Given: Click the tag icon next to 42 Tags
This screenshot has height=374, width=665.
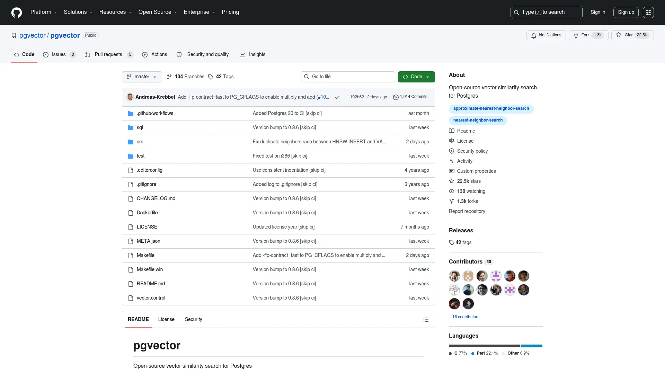Looking at the screenshot, I should (x=211, y=77).
